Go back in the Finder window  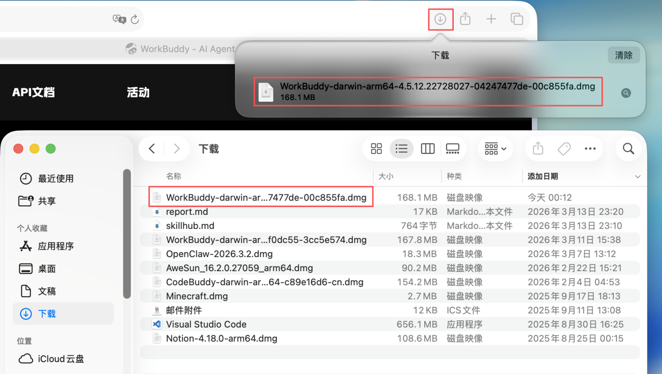pos(152,148)
